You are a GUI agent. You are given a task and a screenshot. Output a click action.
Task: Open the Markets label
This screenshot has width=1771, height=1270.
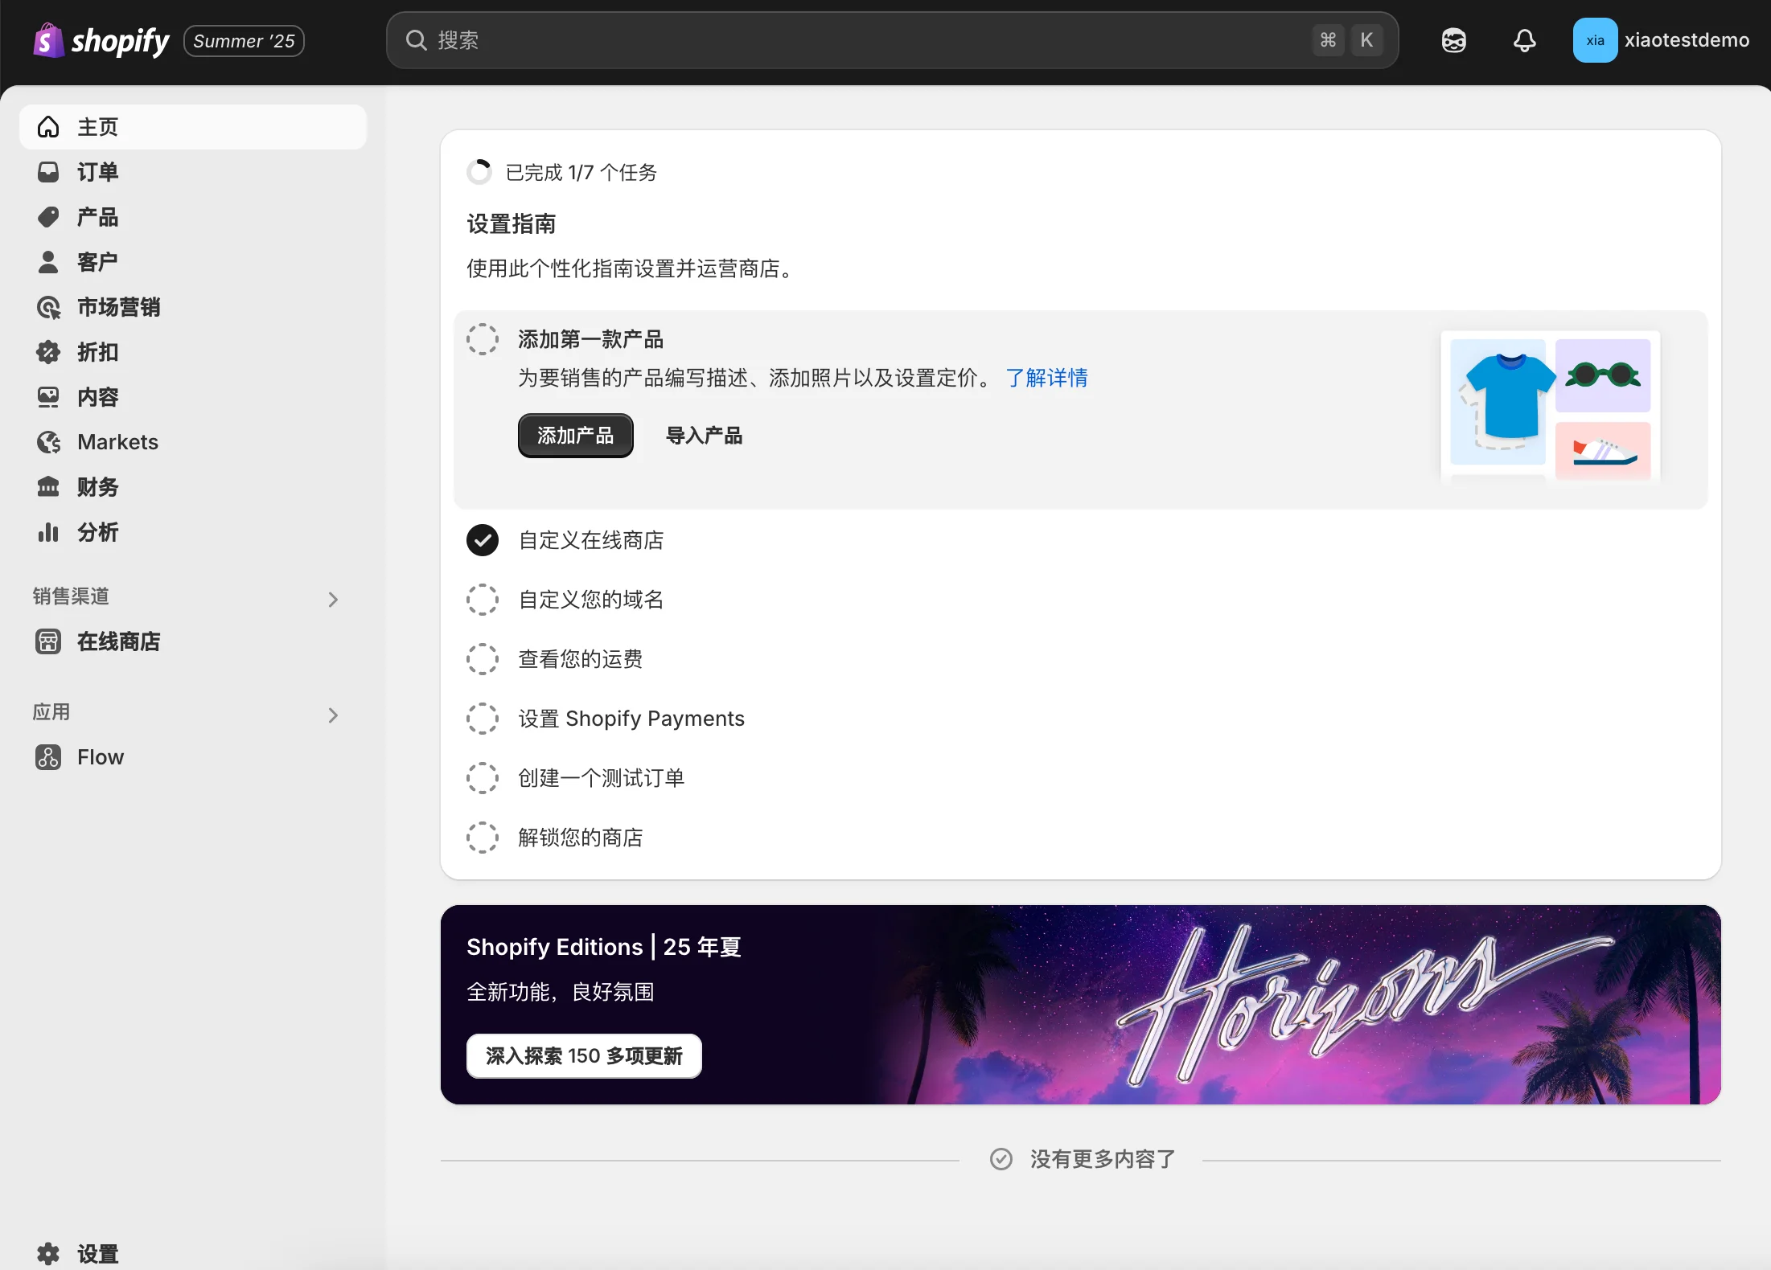117,442
